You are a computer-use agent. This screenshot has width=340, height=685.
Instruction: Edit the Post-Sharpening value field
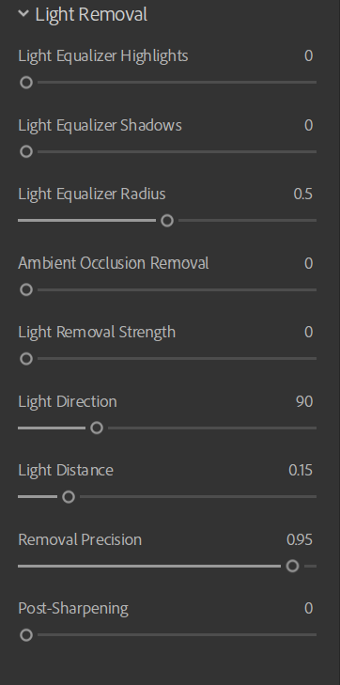click(x=309, y=608)
